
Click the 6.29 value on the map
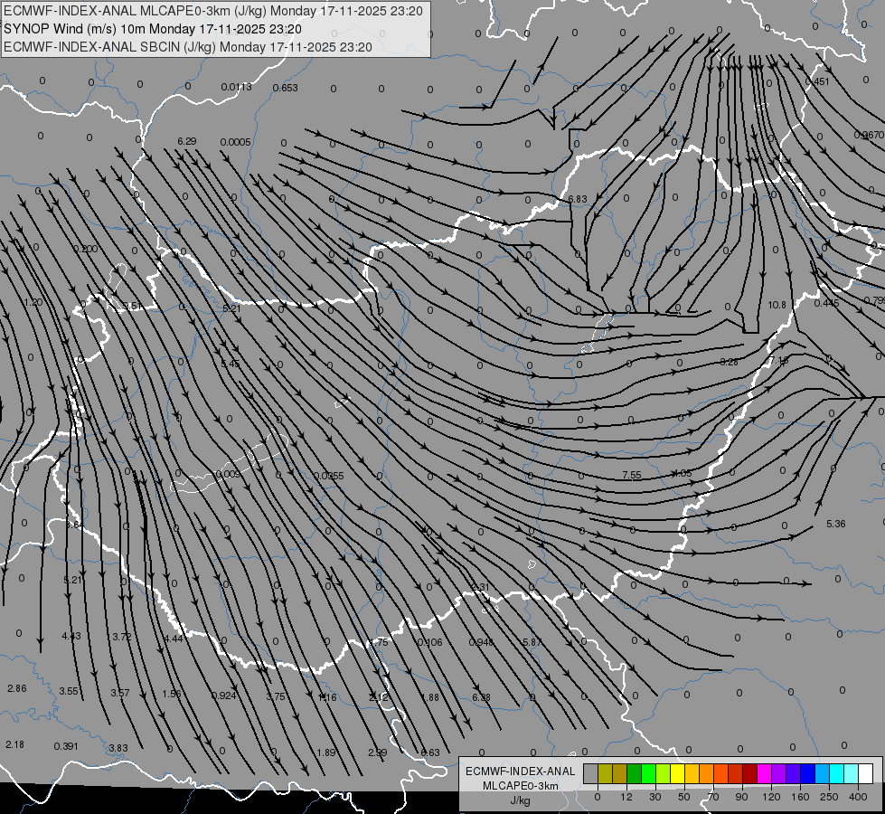click(x=187, y=141)
